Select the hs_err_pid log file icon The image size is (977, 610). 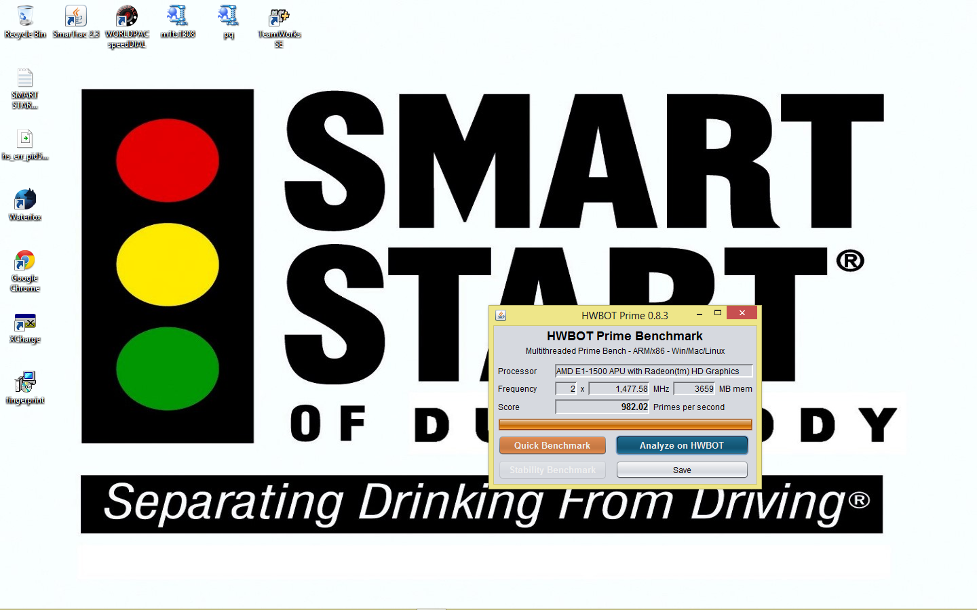pyautogui.click(x=25, y=145)
